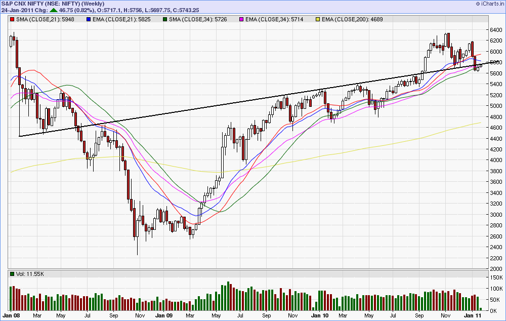This screenshot has width=506, height=321.
Task: Click the Jan 09 time axis label
Action: 164,315
